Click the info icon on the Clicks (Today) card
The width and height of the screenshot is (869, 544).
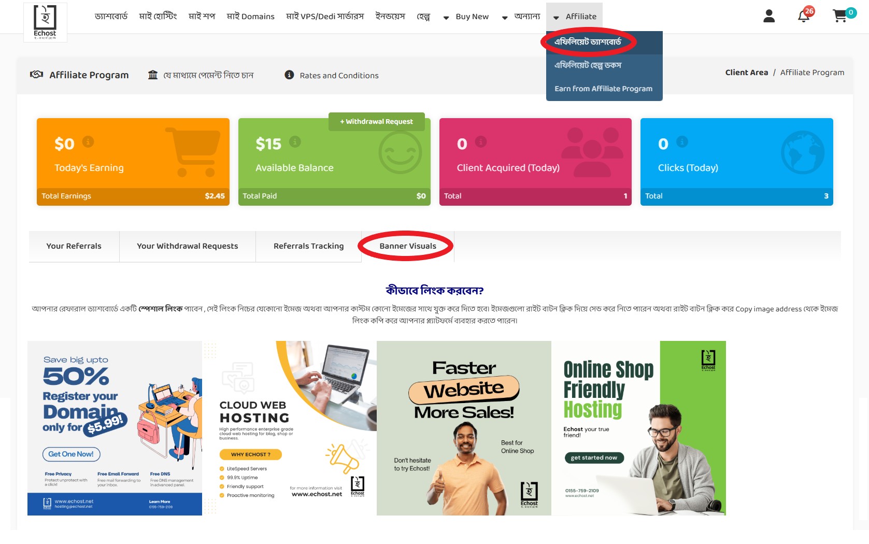tap(682, 141)
